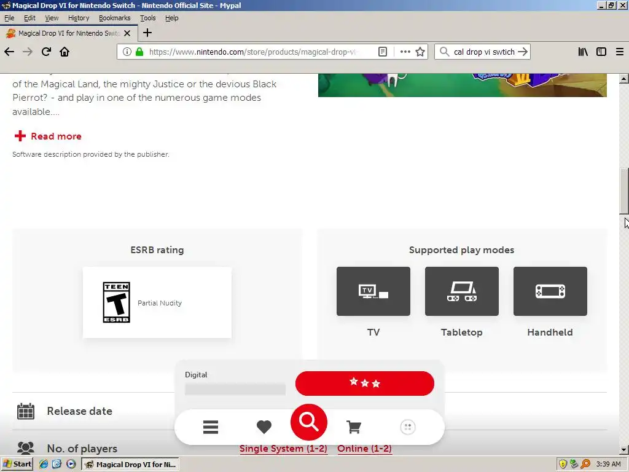The image size is (629, 472).
Task: Open the browser hamburger menu
Action: [x=619, y=52]
